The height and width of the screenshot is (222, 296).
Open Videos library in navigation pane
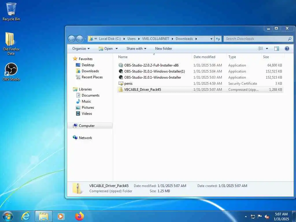87,113
